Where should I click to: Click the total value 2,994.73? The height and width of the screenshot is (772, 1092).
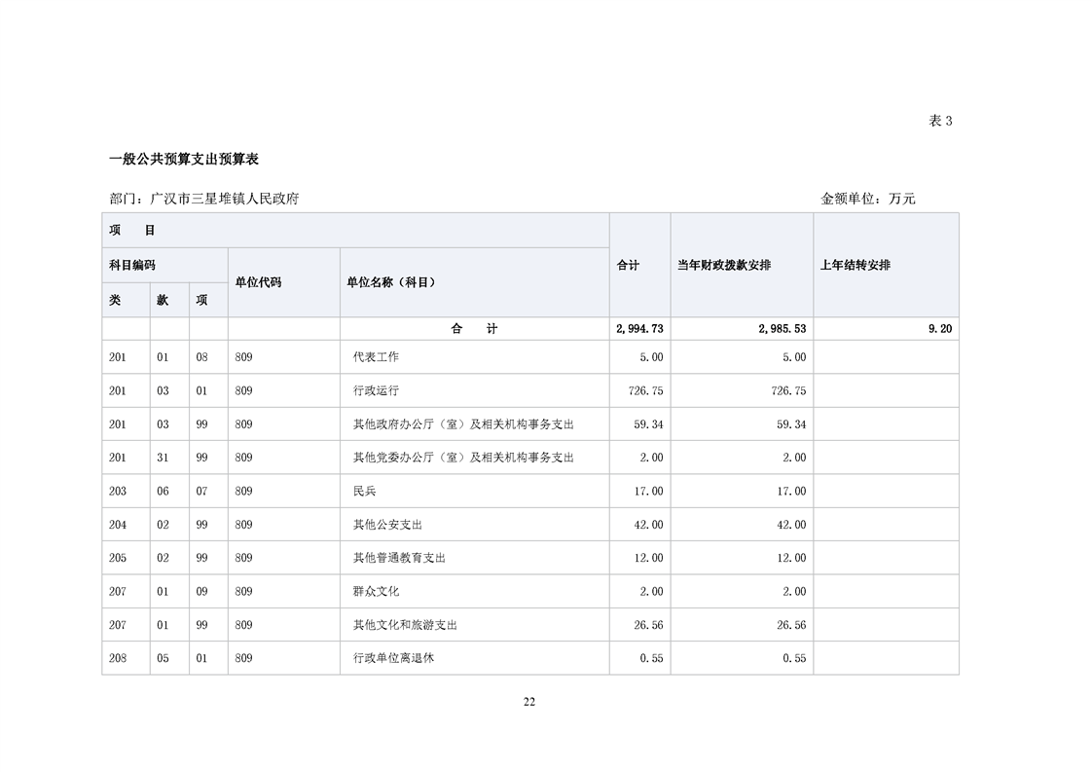(639, 329)
